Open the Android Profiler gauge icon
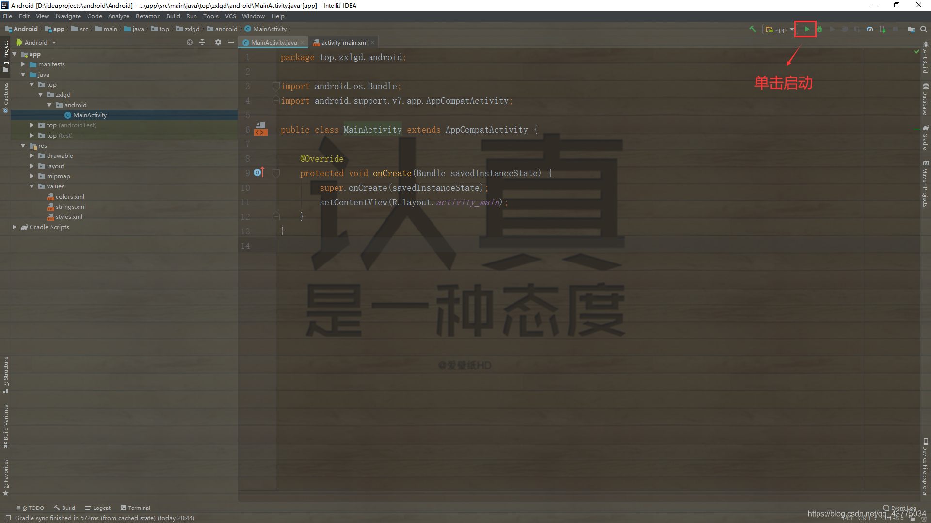Screen dimensions: 931x523 click(x=870, y=29)
